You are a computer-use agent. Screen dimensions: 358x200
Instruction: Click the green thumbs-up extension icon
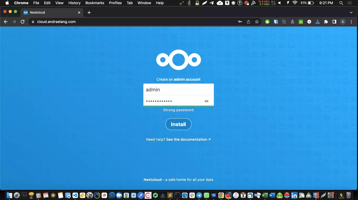pyautogui.click(x=267, y=22)
